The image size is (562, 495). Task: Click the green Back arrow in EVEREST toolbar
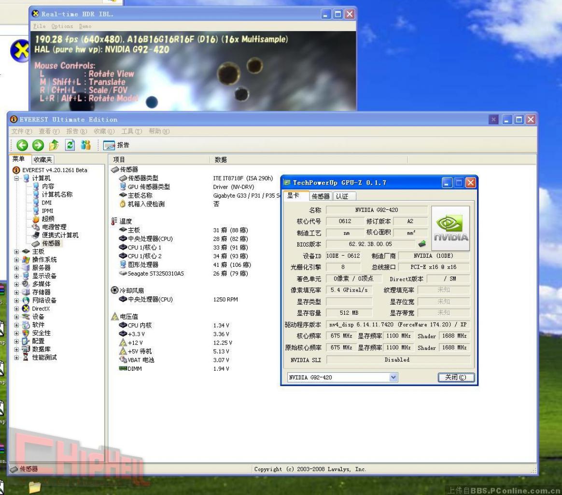tap(22, 145)
